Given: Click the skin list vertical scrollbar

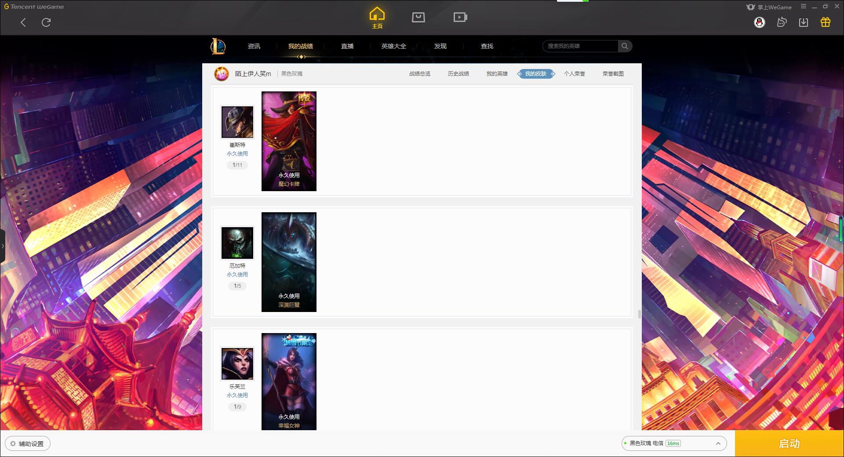Looking at the screenshot, I should 639,314.
